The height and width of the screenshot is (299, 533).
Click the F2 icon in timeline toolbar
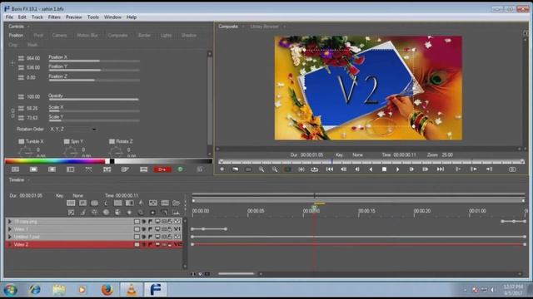pos(71,213)
